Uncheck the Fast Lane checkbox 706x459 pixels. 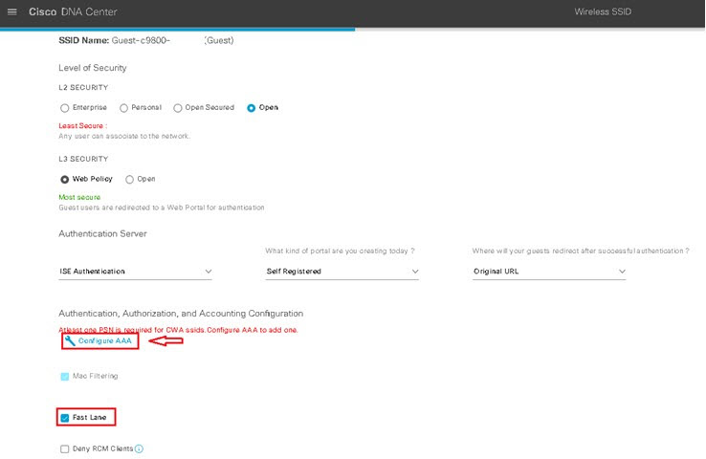coord(65,418)
